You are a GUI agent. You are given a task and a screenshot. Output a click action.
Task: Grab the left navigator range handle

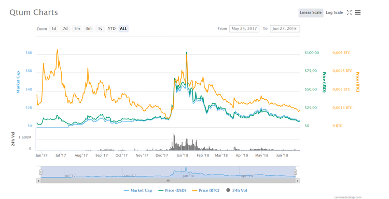pyautogui.click(x=40, y=172)
